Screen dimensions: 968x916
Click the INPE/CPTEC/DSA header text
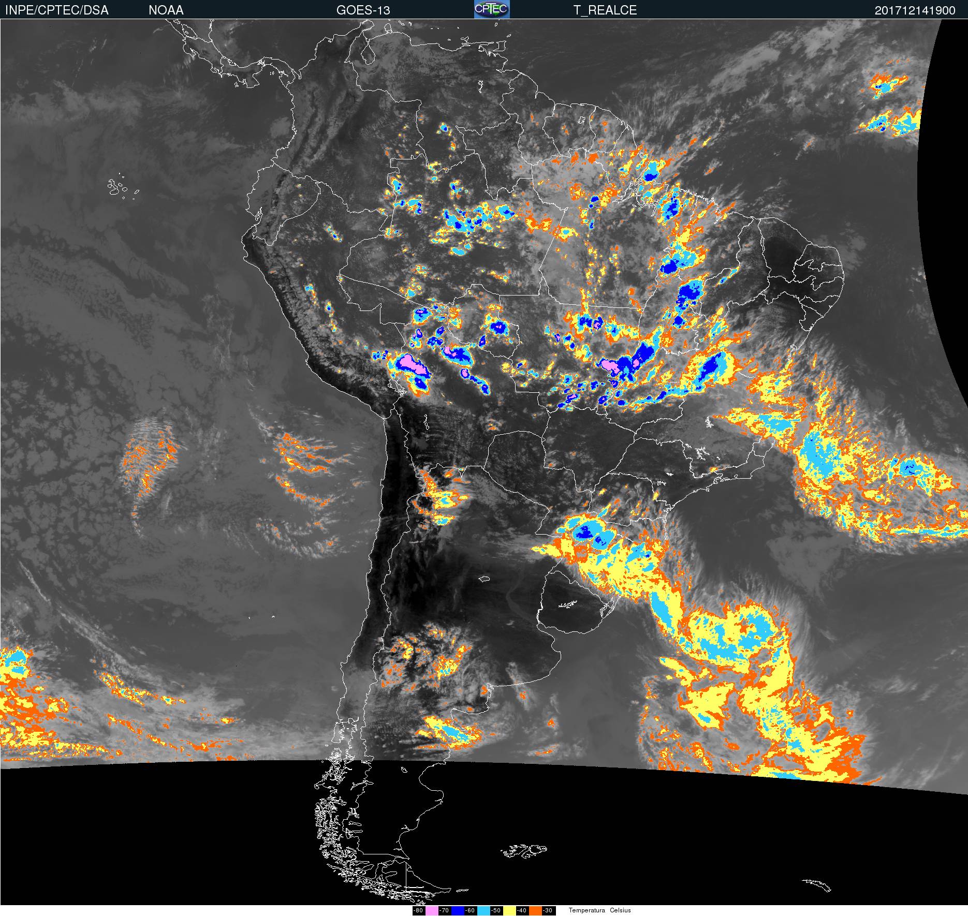57,10
